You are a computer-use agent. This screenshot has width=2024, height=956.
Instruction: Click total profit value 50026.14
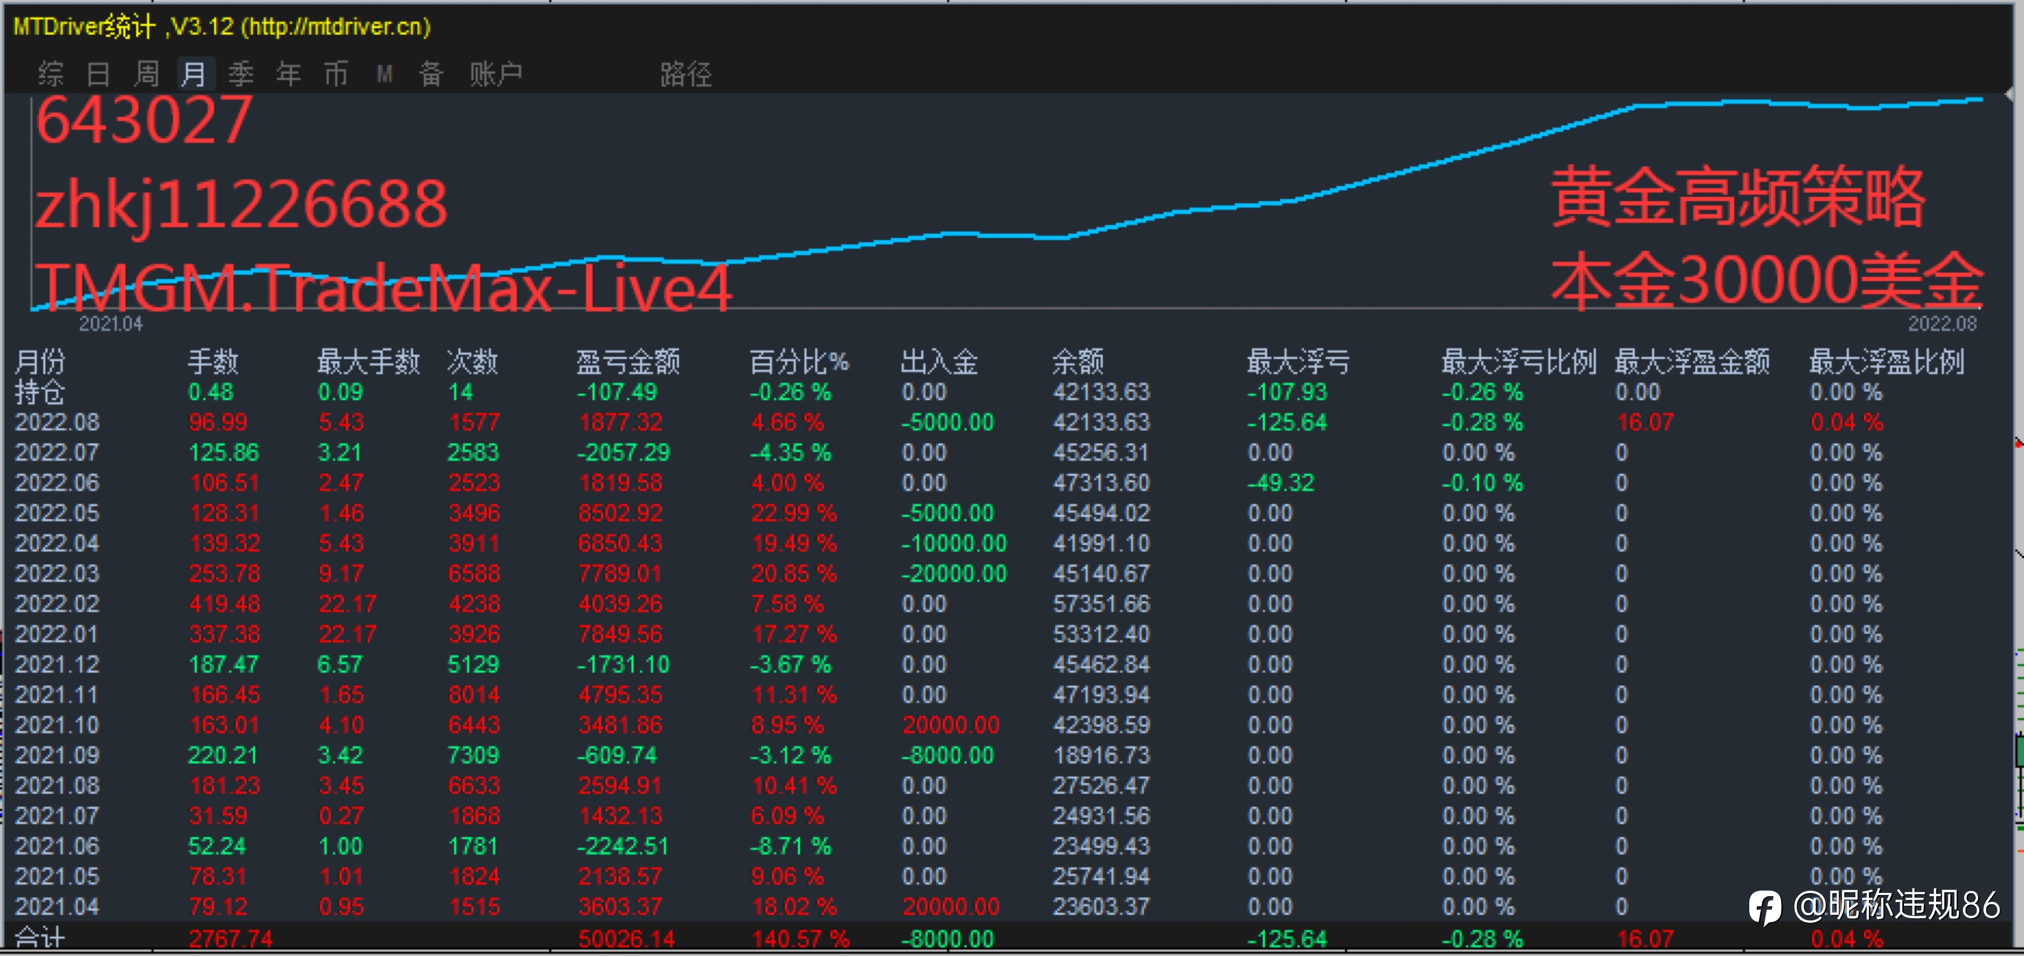626,939
